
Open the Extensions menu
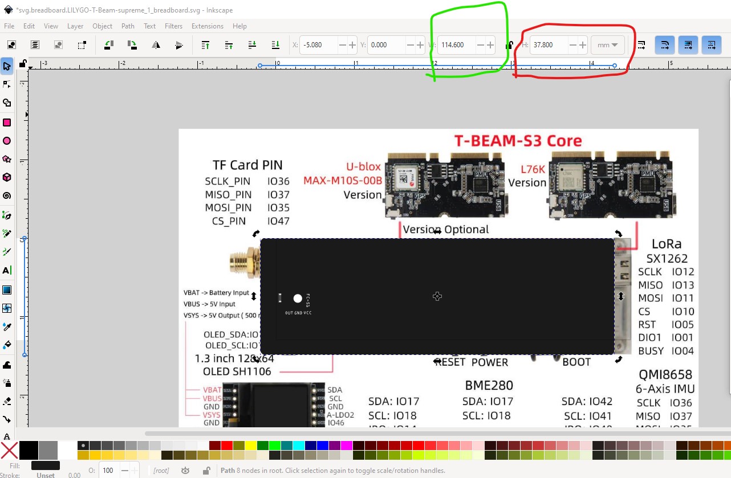pos(208,26)
